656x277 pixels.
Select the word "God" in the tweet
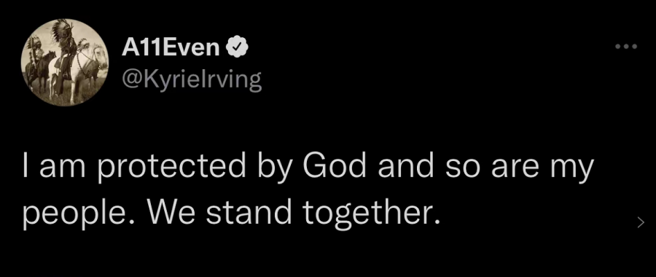point(334,166)
